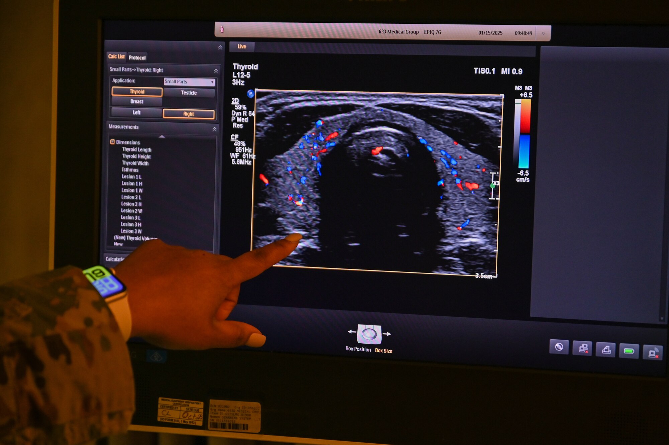Collapse the calc panel top chevron
669x445 pixels.
(x=220, y=47)
